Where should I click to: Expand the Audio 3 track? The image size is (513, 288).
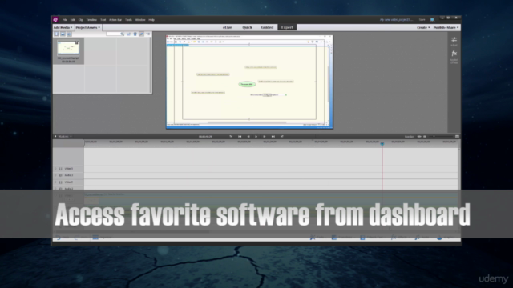tap(55, 175)
